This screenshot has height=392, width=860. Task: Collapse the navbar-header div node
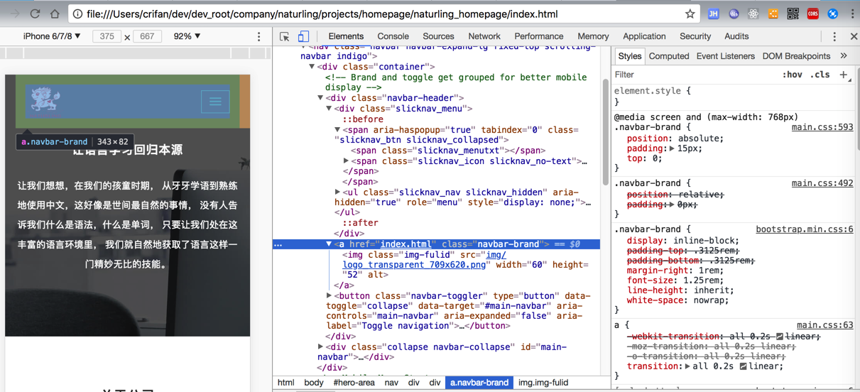click(320, 98)
